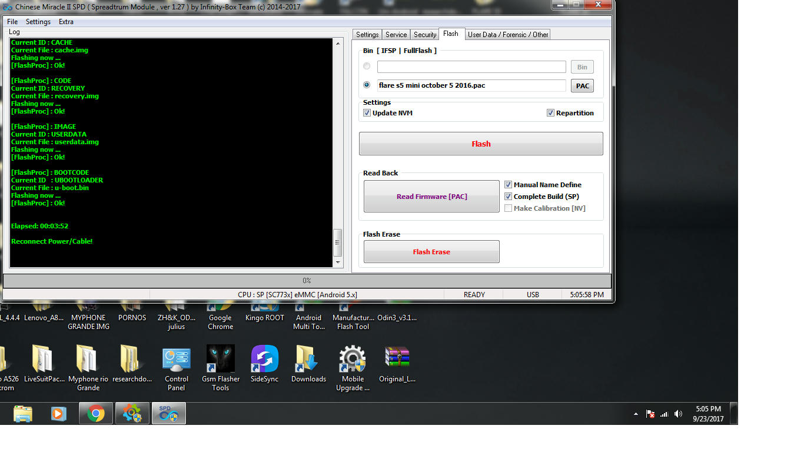Open the Mobile Upgrade gear icon

353,360
